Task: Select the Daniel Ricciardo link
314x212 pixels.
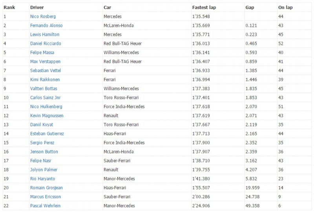Action: (46, 44)
